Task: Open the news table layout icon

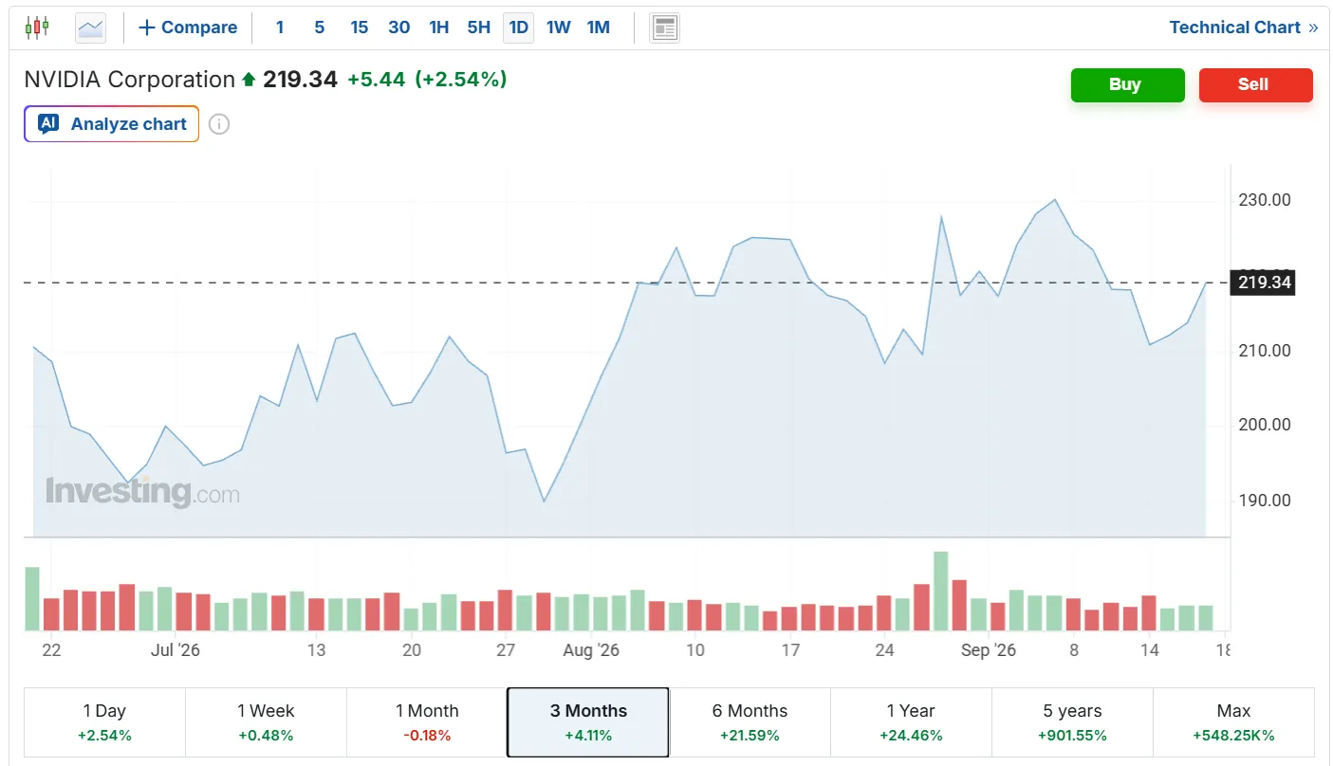Action: click(664, 27)
